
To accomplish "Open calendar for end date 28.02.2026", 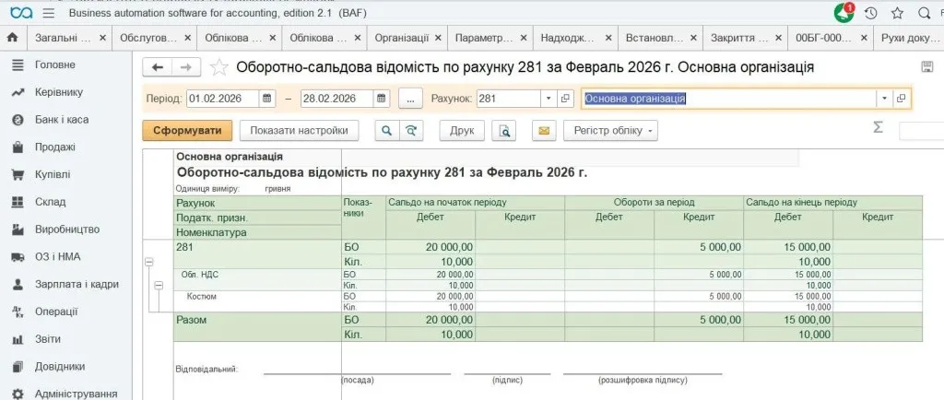I will 382,99.
